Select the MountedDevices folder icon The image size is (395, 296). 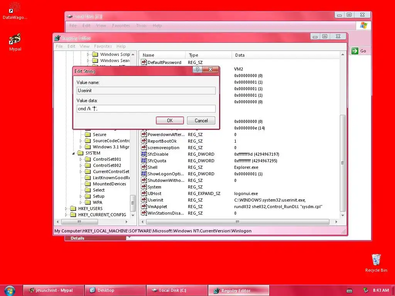click(88, 184)
